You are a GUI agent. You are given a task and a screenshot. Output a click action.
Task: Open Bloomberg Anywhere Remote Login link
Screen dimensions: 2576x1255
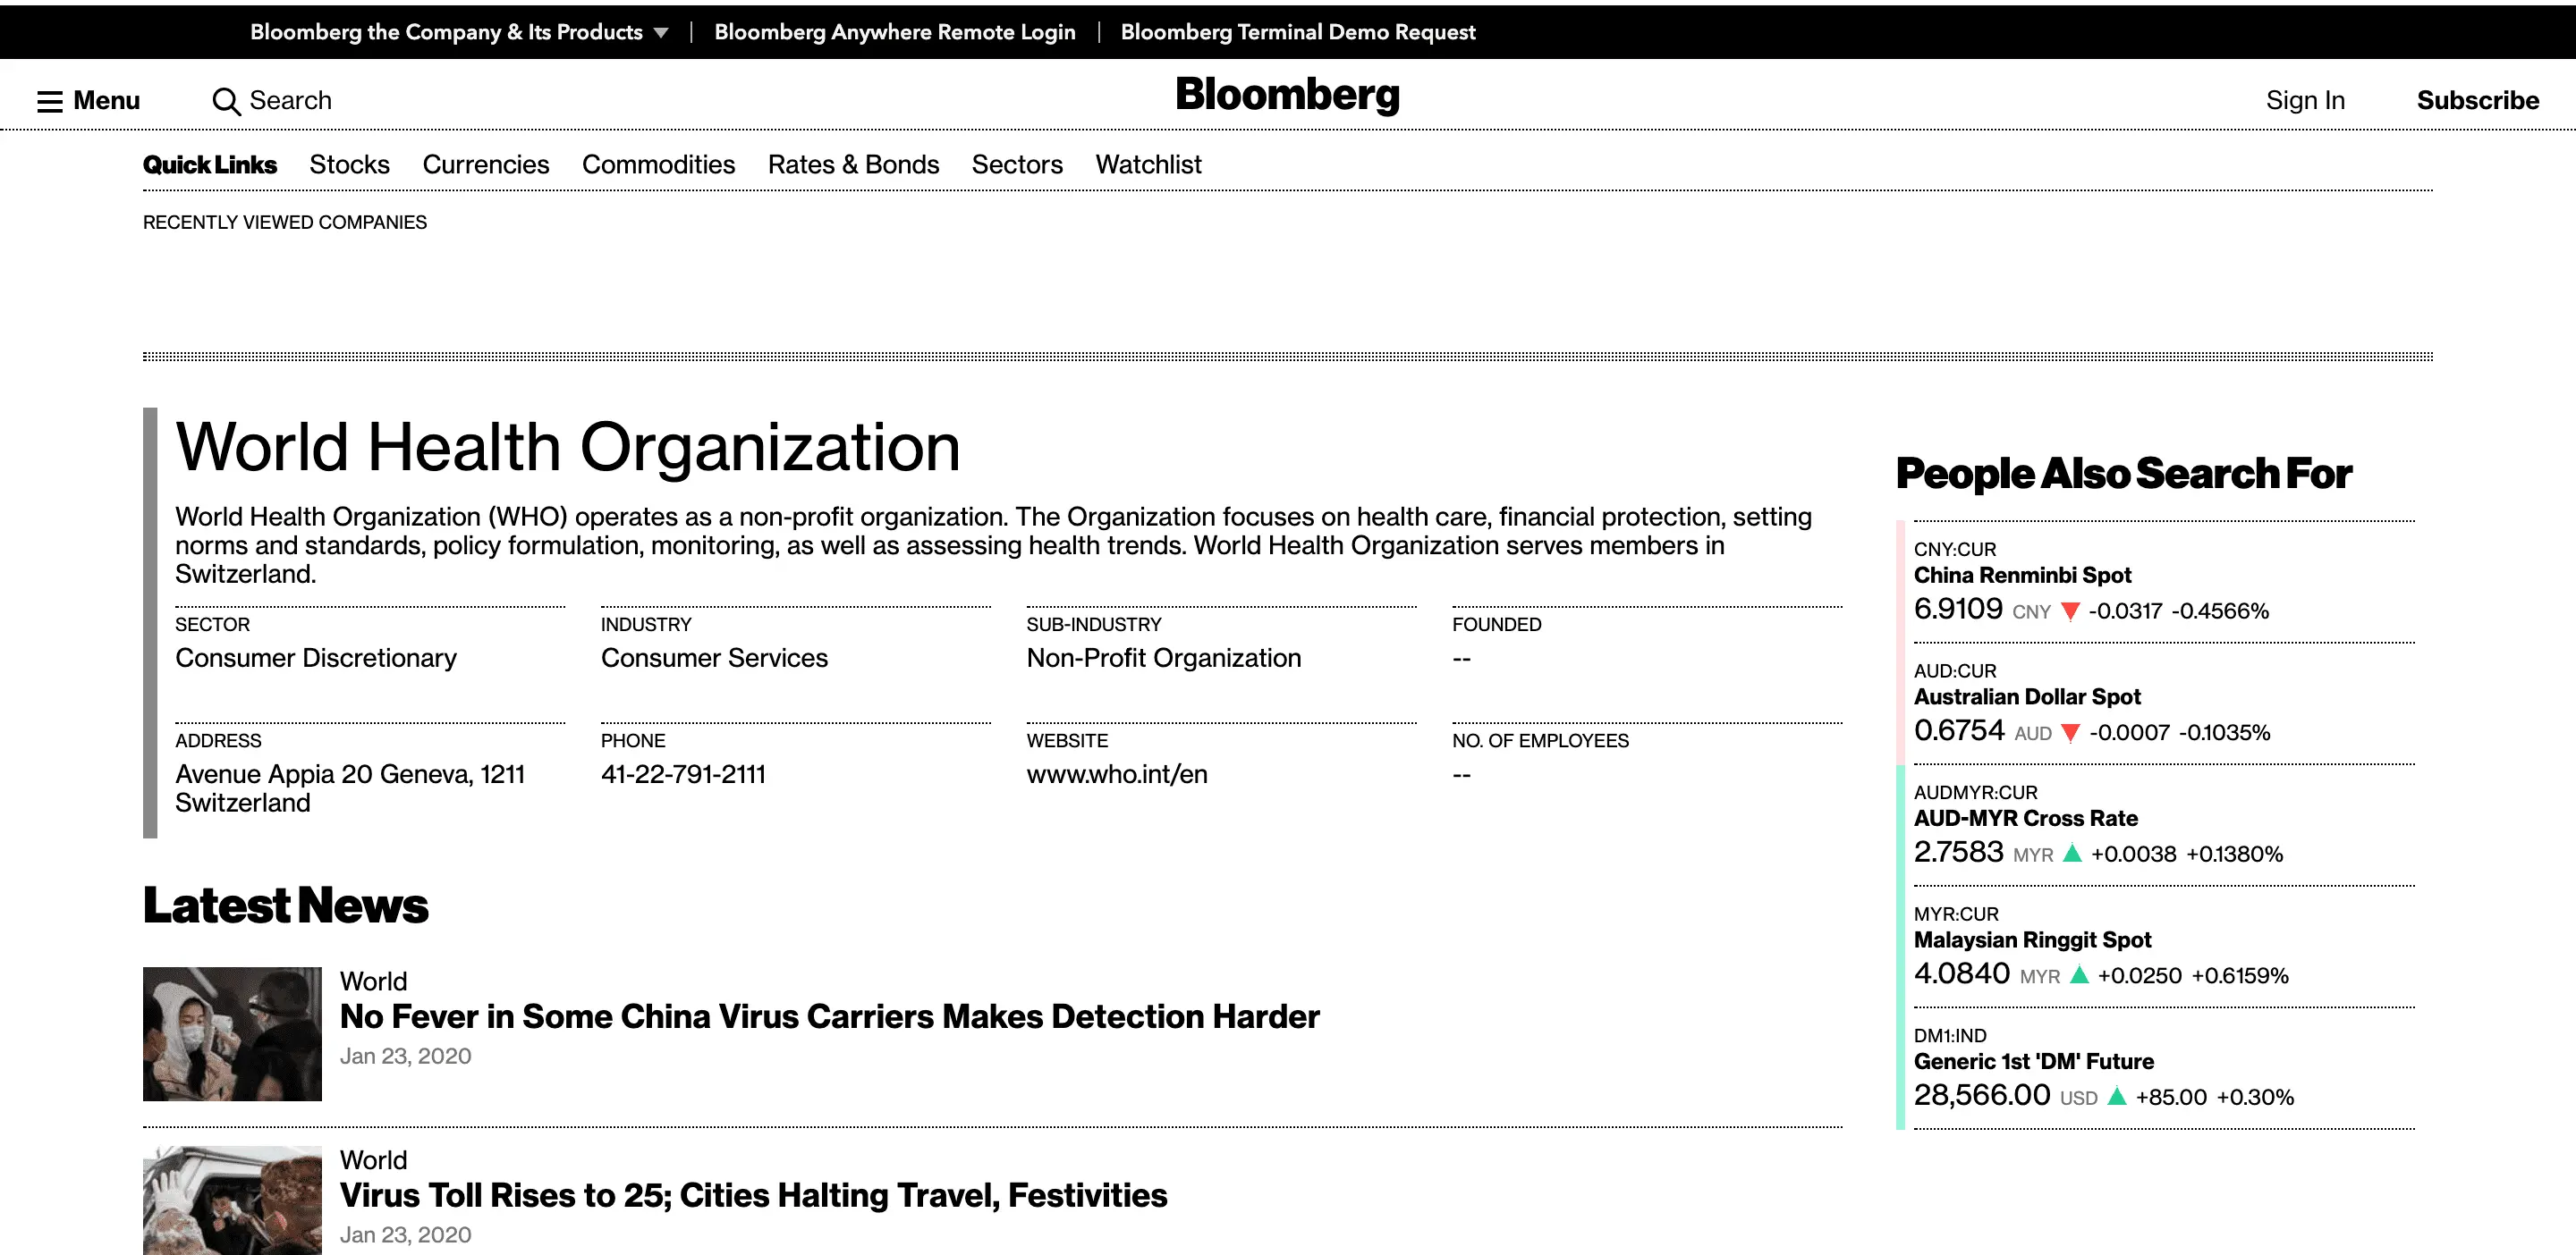tap(894, 32)
